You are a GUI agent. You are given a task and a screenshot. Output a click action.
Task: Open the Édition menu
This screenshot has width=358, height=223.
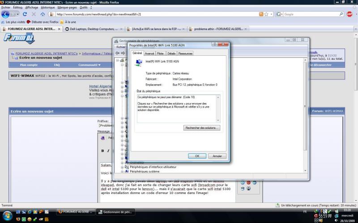pyautogui.click(x=17, y=8)
